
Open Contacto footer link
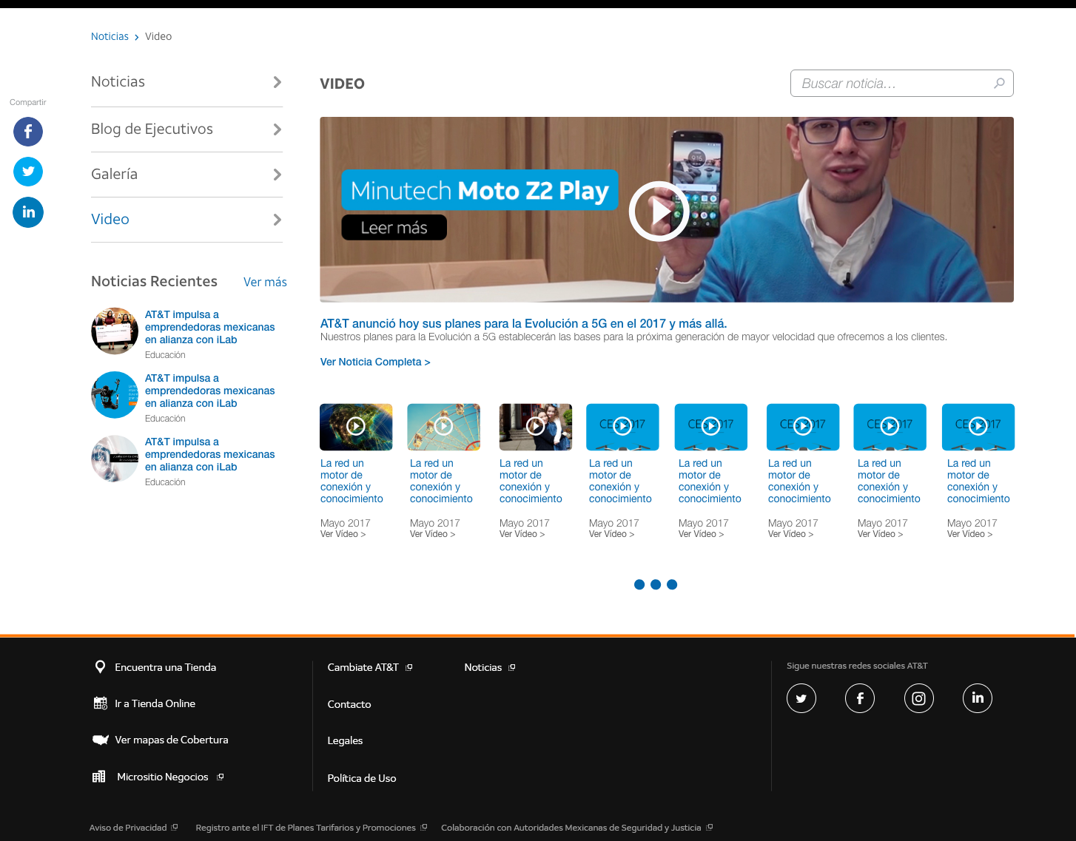(x=349, y=704)
